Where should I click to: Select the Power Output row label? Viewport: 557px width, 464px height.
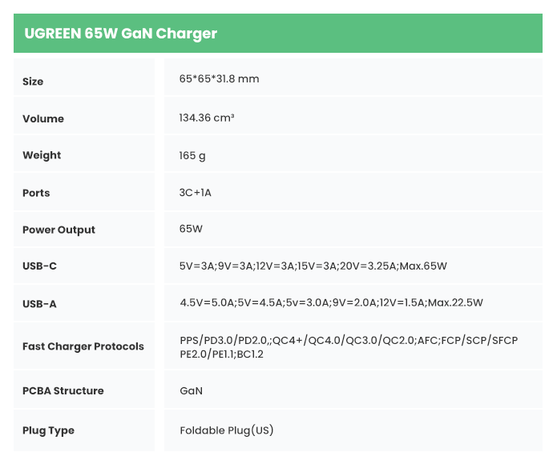point(59,230)
